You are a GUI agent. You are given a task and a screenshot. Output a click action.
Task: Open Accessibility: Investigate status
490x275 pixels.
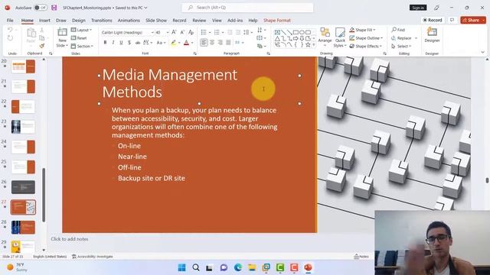point(93,257)
